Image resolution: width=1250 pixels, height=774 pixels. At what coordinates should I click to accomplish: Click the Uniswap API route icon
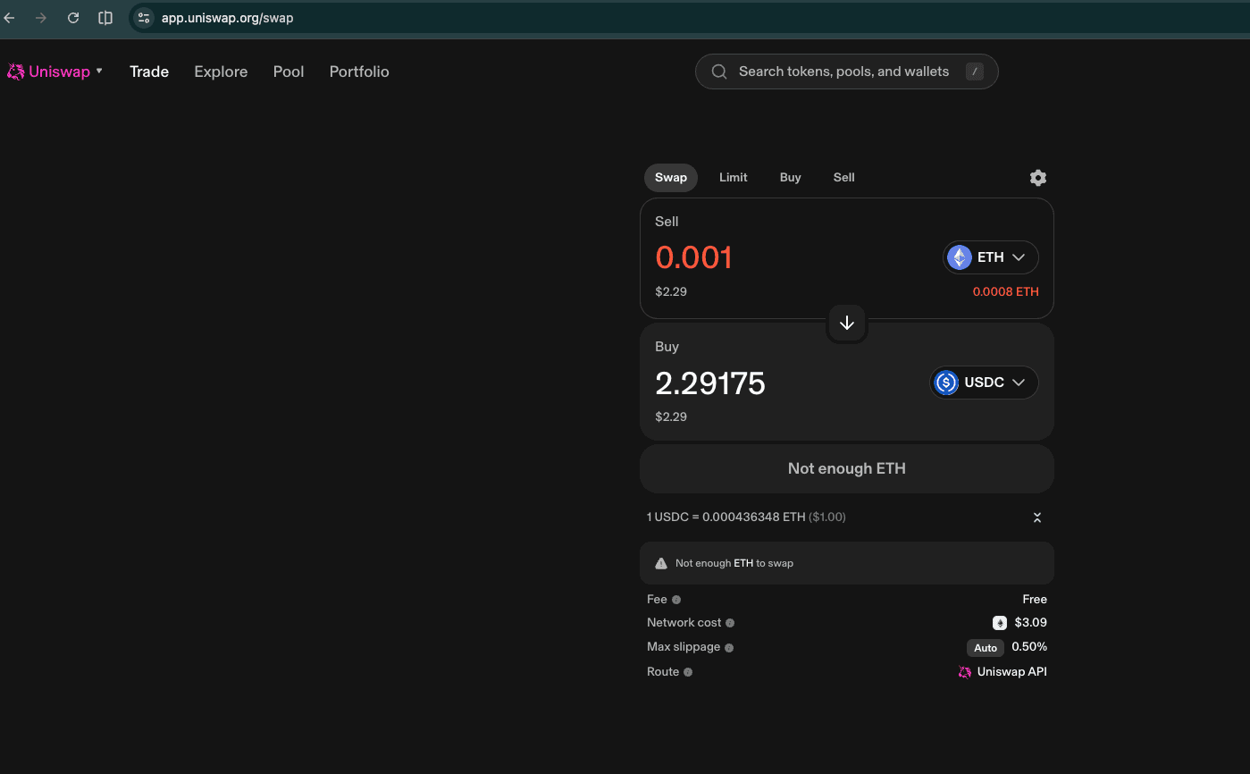pos(965,672)
